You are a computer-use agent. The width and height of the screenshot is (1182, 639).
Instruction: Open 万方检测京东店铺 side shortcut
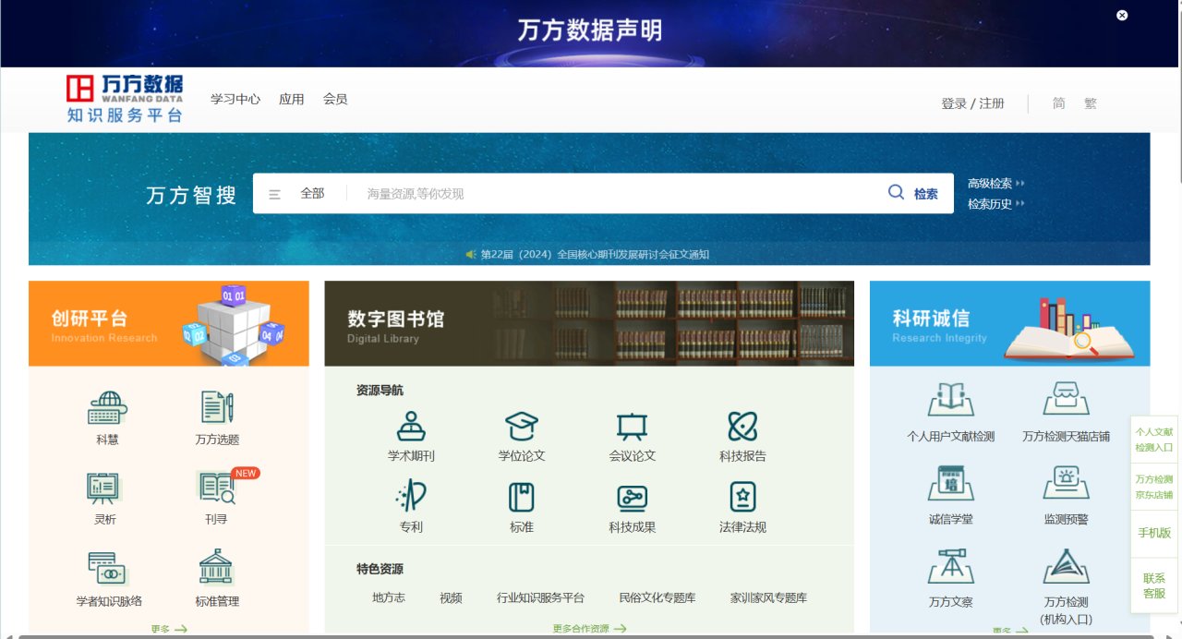pos(1154,487)
